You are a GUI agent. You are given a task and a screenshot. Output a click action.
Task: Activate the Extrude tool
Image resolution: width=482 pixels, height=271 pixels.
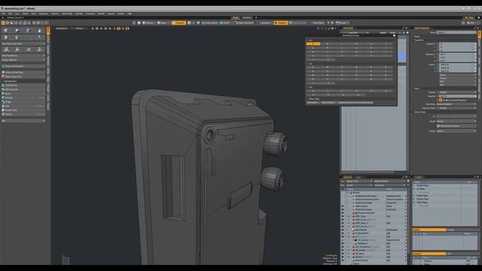pos(23,98)
